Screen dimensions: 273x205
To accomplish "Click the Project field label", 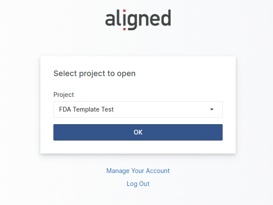I will click(64, 95).
